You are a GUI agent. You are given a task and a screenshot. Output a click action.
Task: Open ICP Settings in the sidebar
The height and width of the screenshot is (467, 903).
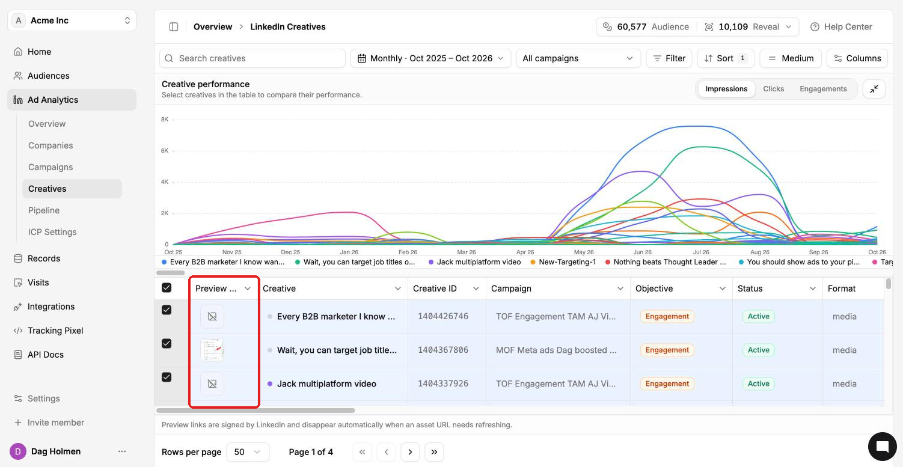[72, 232]
